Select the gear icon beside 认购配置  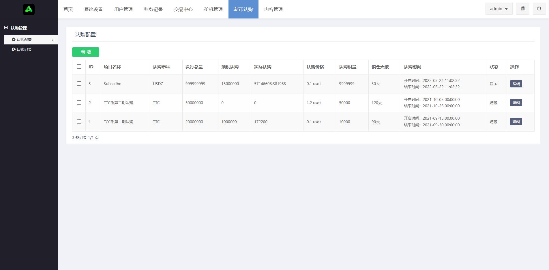pos(14,40)
